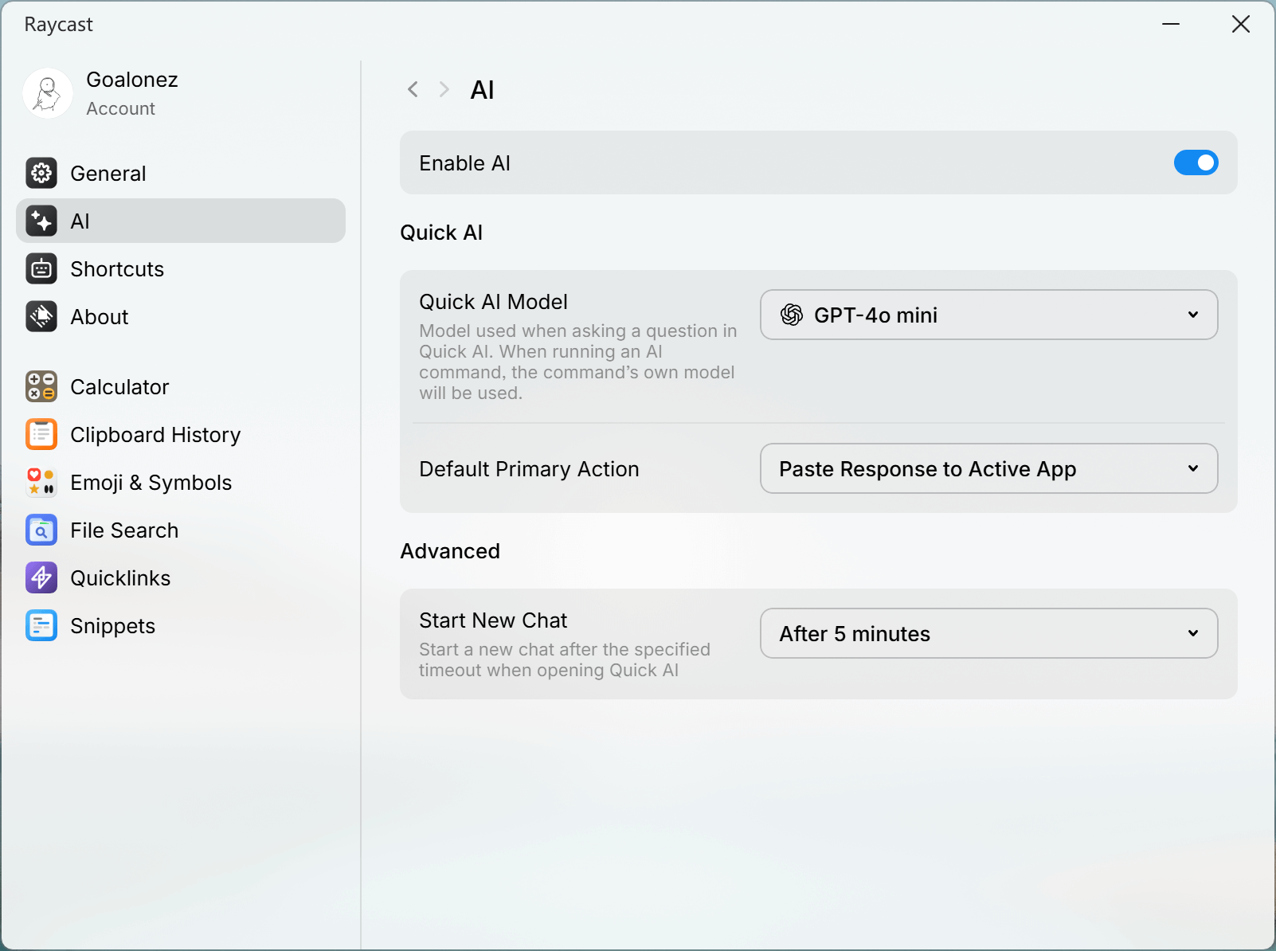The image size is (1276, 951).
Task: Select the Quicklinks lightning icon
Action: [41, 577]
